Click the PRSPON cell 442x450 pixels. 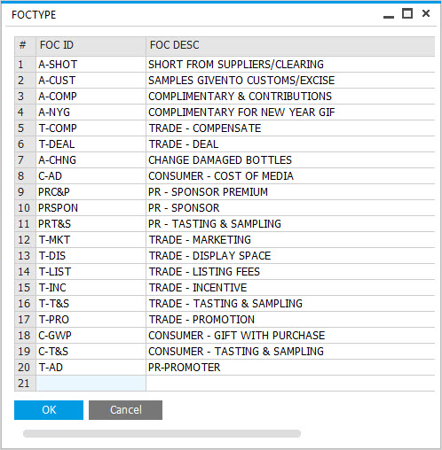coord(91,208)
